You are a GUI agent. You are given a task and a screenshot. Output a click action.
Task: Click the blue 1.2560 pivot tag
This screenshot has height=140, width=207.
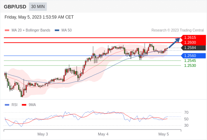[193, 56]
